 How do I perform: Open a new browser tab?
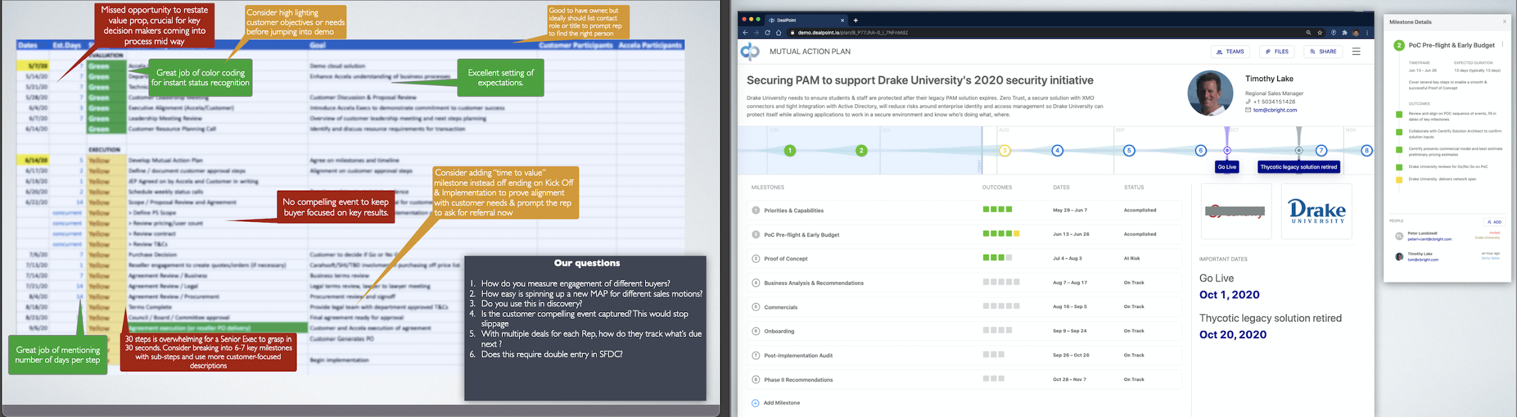(x=856, y=20)
